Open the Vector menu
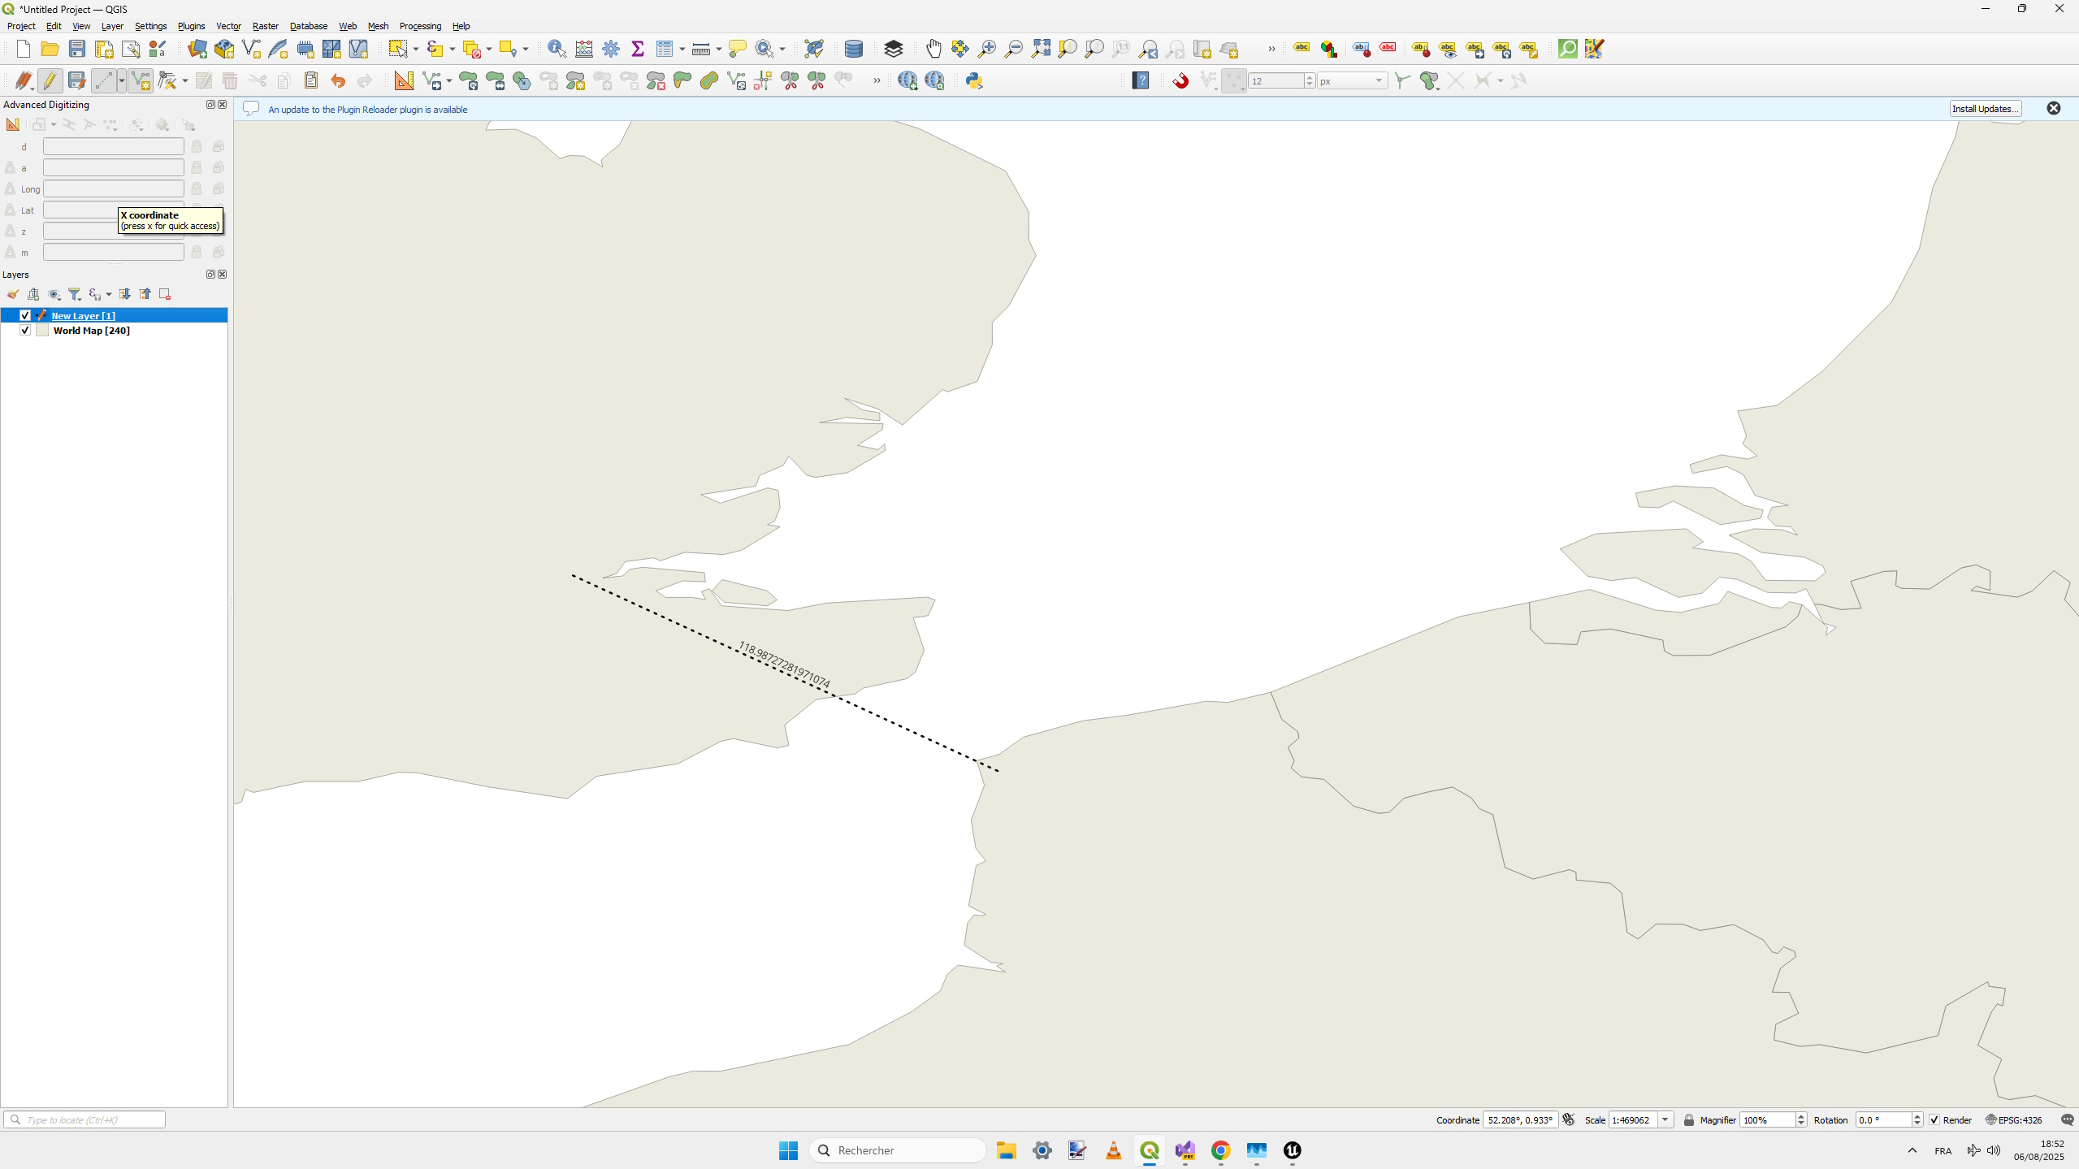 [x=228, y=26]
